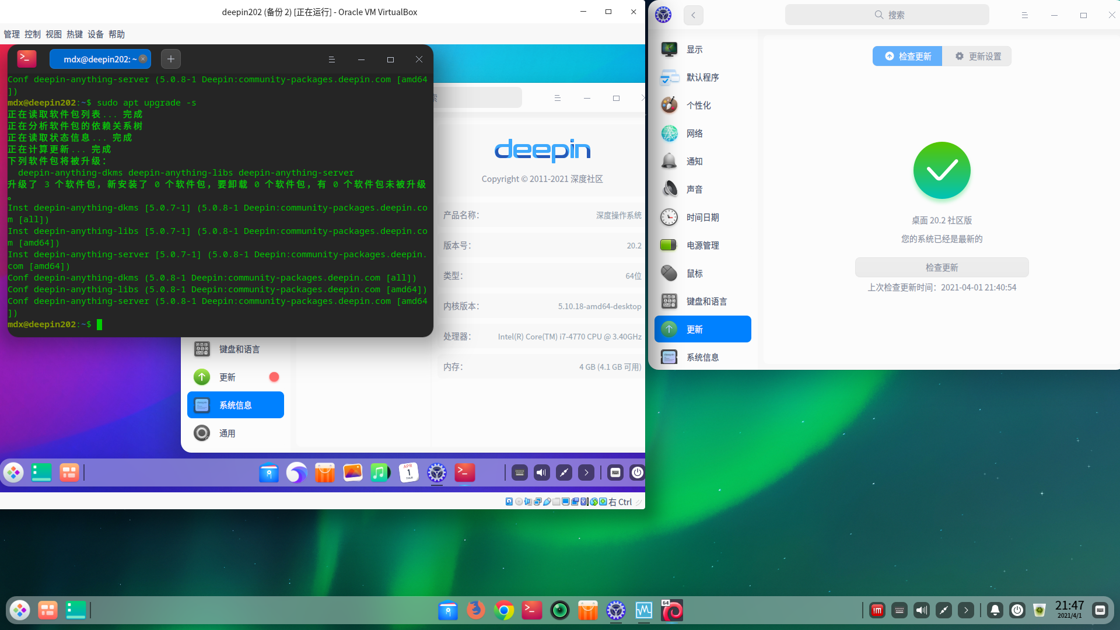
Task: Close the mdx@deepin202 terminal tab
Action: click(x=143, y=59)
